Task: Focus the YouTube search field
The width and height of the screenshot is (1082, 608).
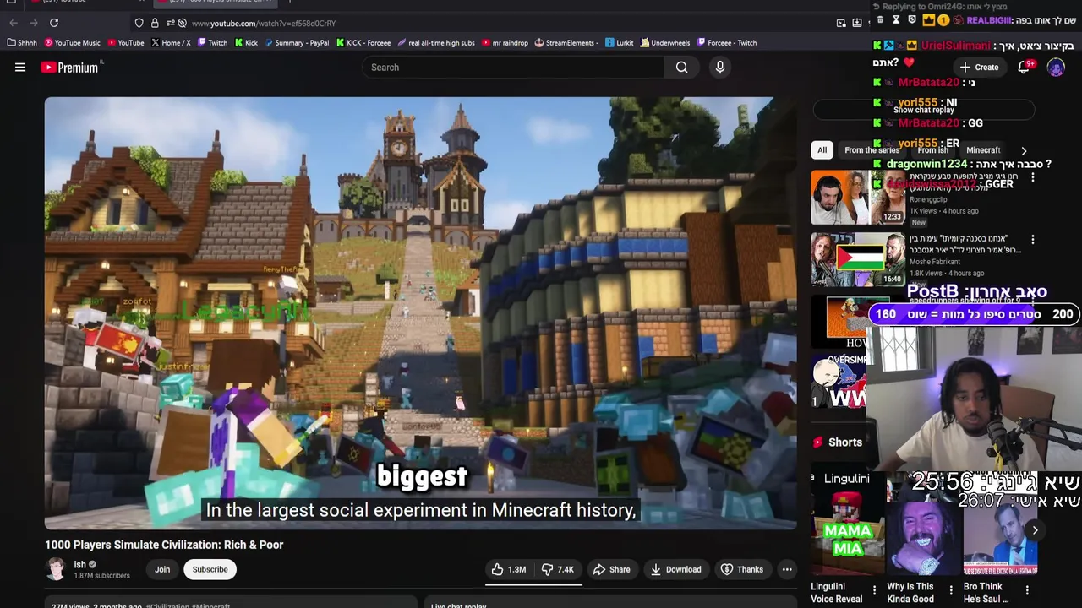Action: (x=514, y=68)
